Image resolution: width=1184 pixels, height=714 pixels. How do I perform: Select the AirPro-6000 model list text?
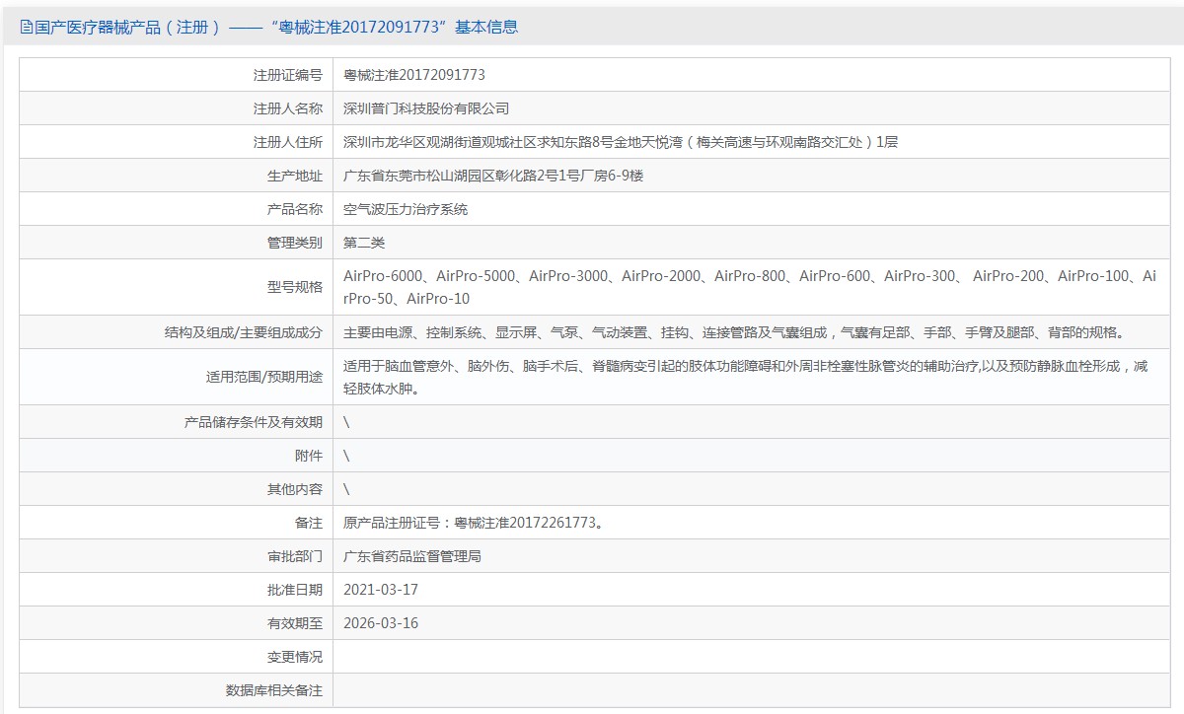750,287
